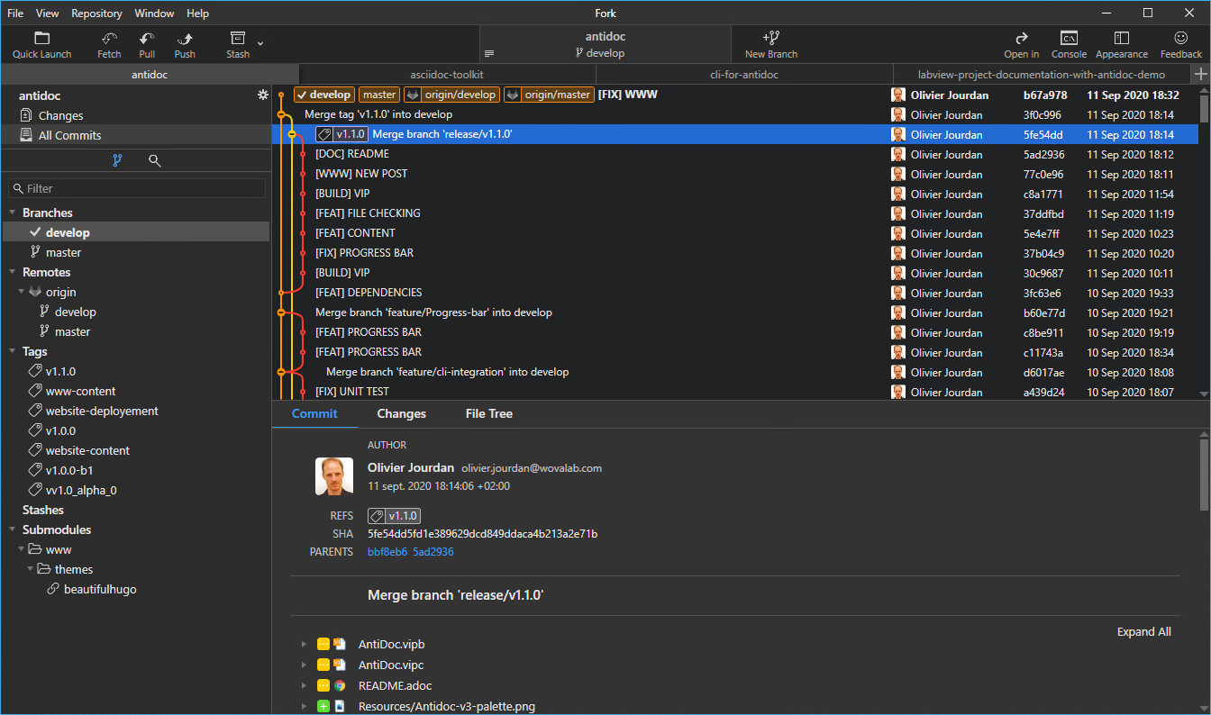Viewport: 1211px width, 715px height.
Task: Collapse the Submodules section
Action: click(x=13, y=530)
